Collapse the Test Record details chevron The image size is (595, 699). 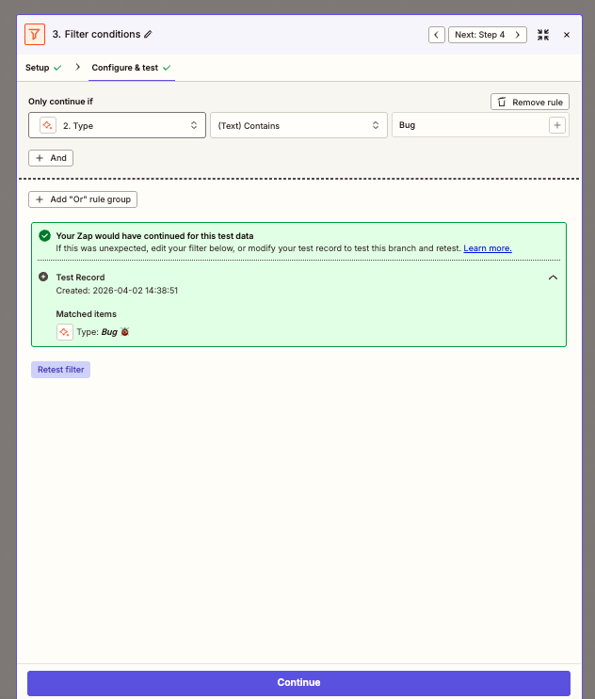553,278
